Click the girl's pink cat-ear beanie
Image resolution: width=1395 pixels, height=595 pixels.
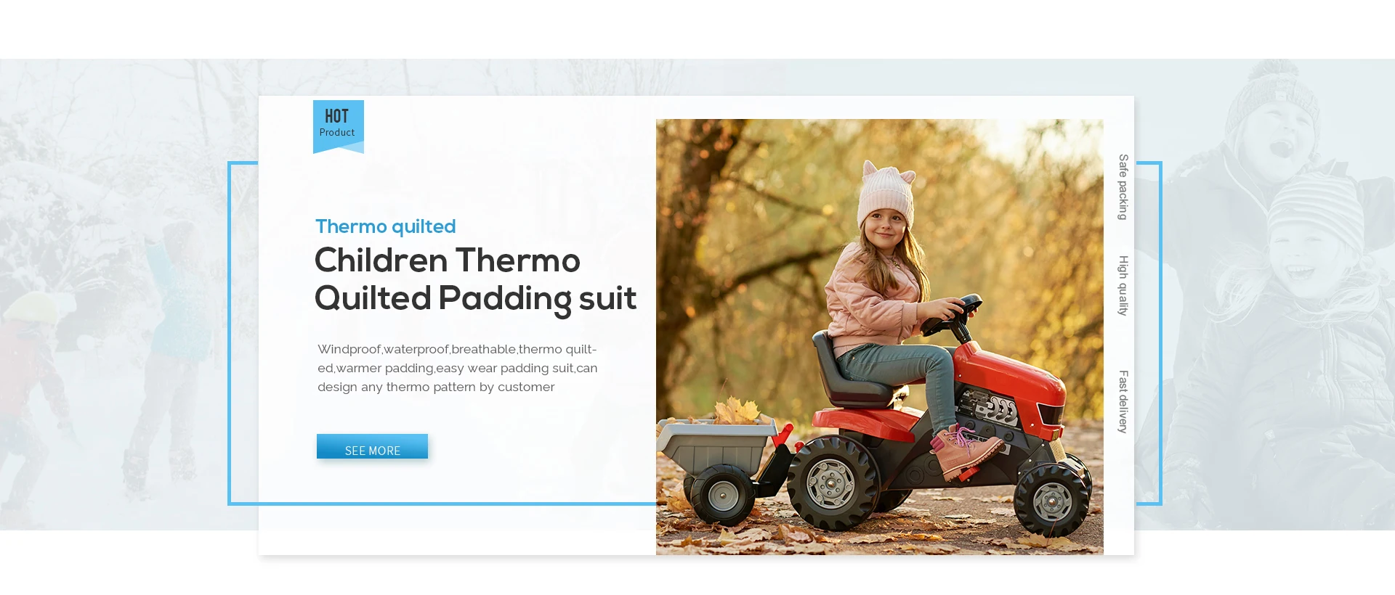(x=886, y=194)
